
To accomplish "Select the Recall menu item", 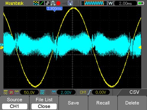I will (x=103, y=103).
